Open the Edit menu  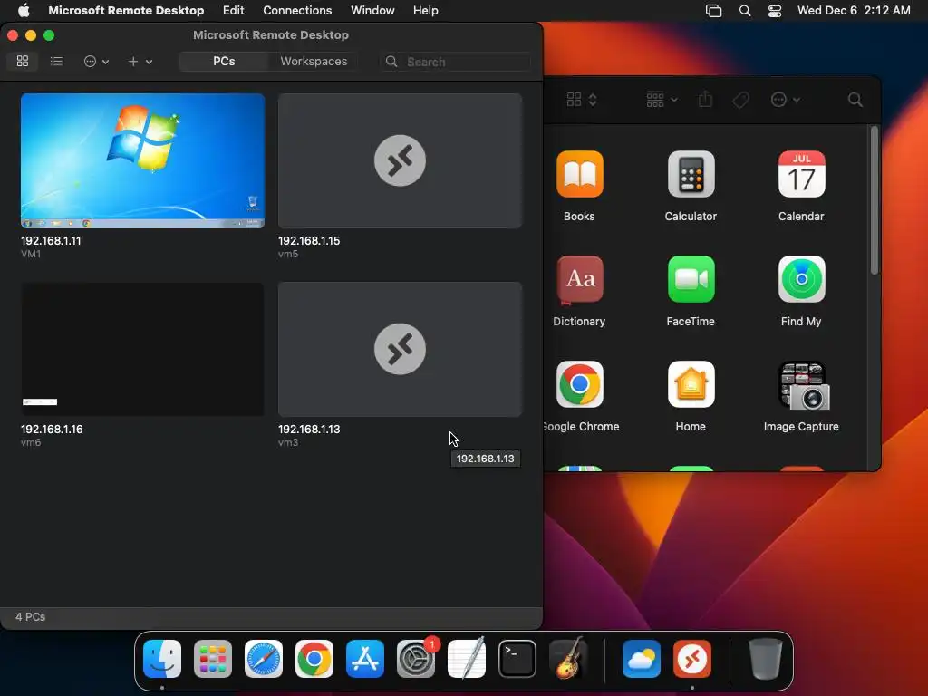[x=233, y=10]
